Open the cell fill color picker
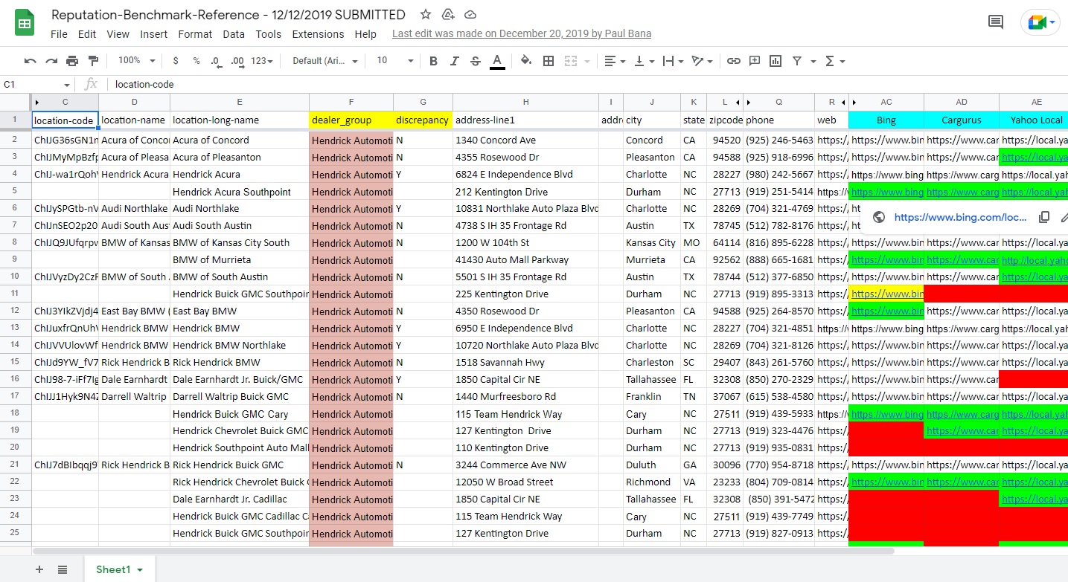 526,61
